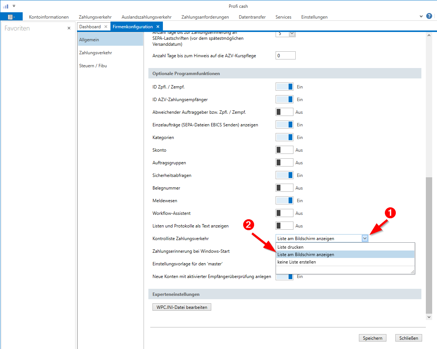Toggle the Skonto switch
The image size is (437, 349).
[284, 150]
